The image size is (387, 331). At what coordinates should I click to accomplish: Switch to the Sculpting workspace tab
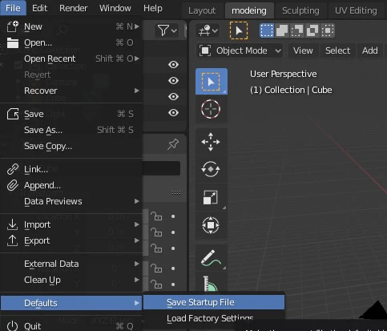click(x=300, y=10)
